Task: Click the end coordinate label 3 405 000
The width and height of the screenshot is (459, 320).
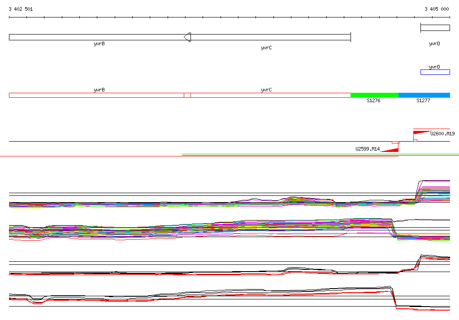Action: click(437, 9)
